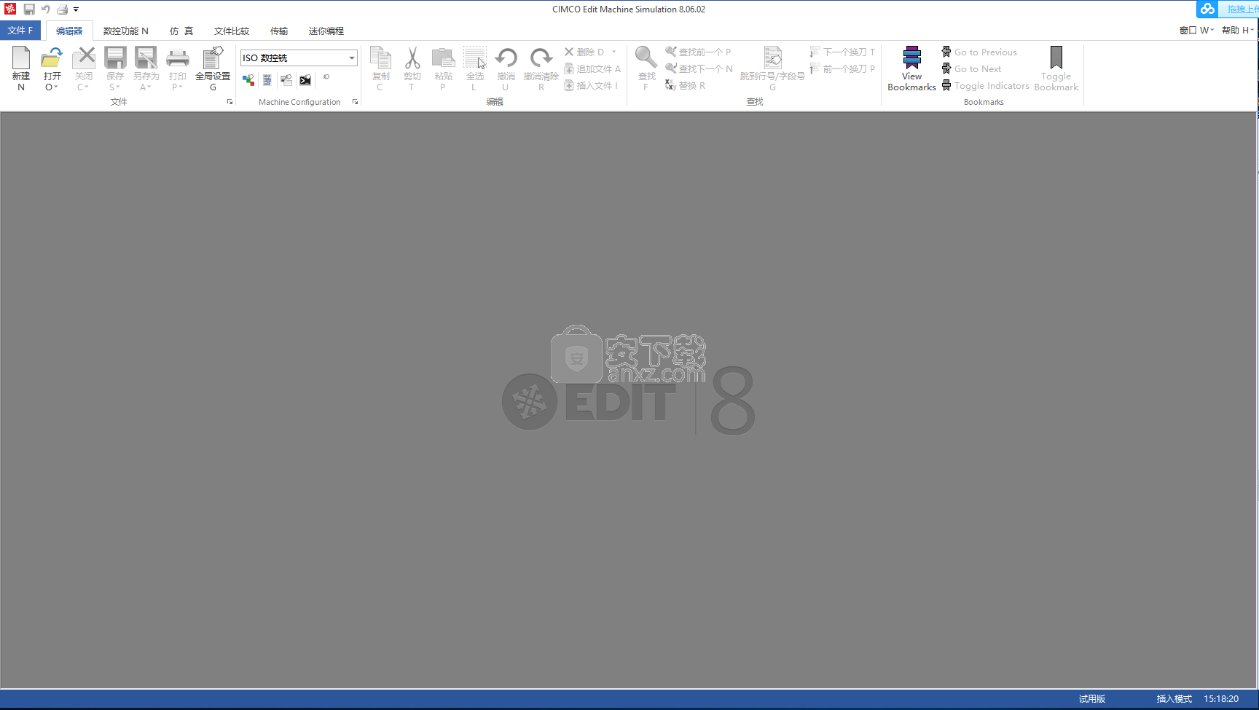The height and width of the screenshot is (710, 1259).
Task: Open the 帮助 H menu dropdown
Action: (x=1238, y=30)
